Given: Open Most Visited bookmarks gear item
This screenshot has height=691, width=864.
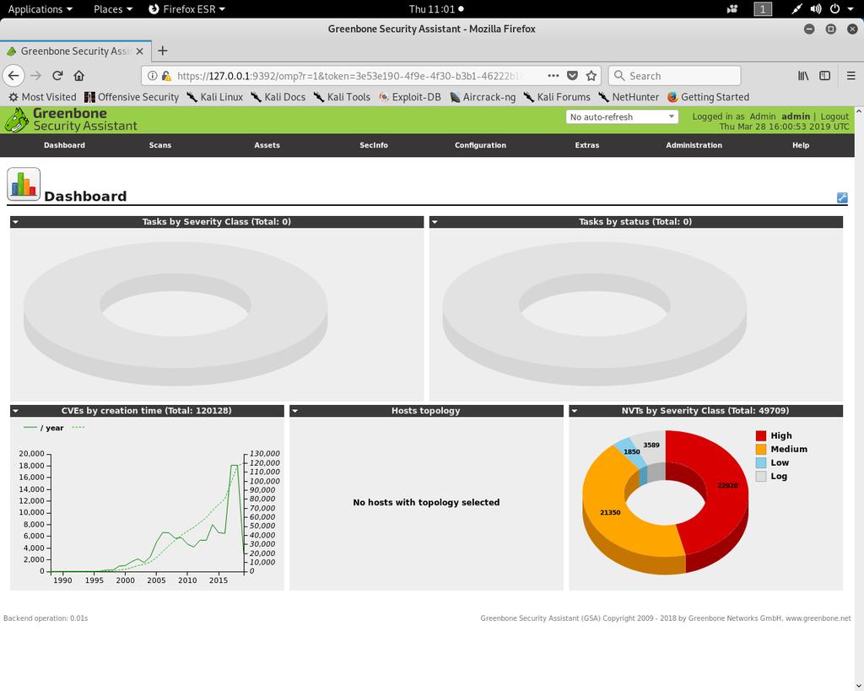Looking at the screenshot, I should 42,97.
